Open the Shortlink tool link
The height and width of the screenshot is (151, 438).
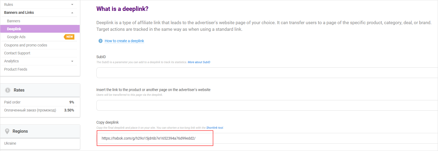(x=215, y=128)
